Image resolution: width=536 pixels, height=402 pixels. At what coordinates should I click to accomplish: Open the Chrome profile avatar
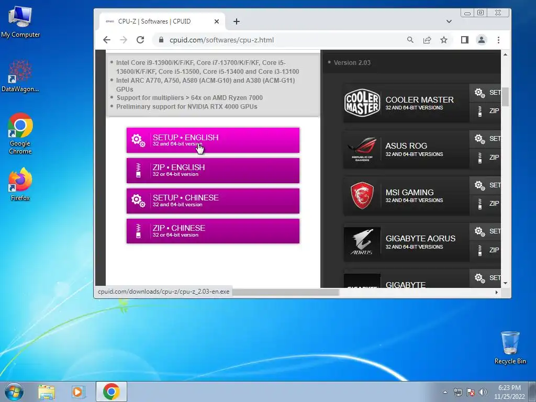[x=482, y=40]
